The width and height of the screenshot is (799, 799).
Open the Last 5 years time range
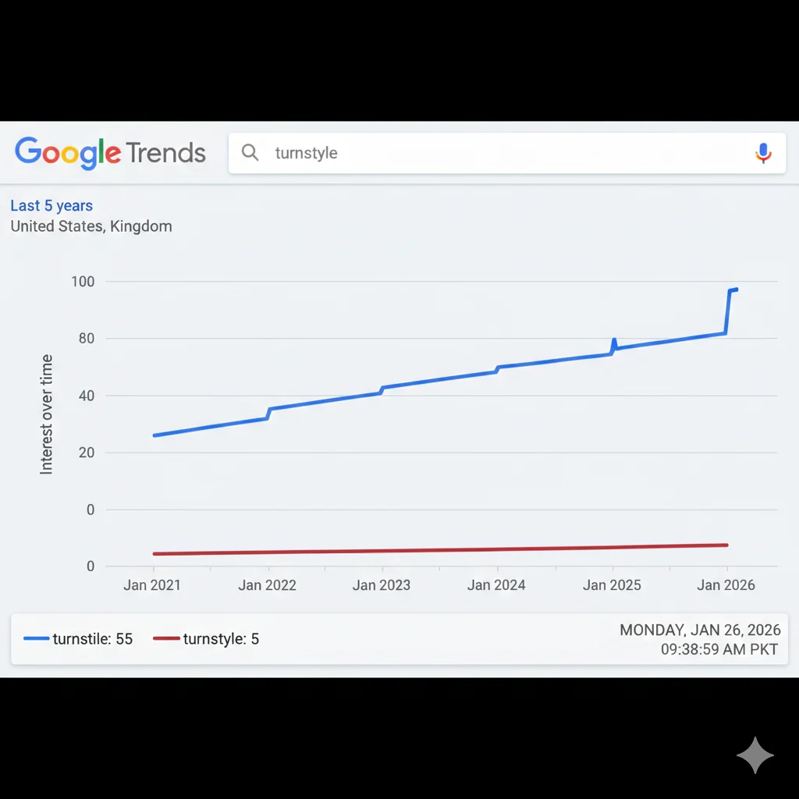pos(51,206)
